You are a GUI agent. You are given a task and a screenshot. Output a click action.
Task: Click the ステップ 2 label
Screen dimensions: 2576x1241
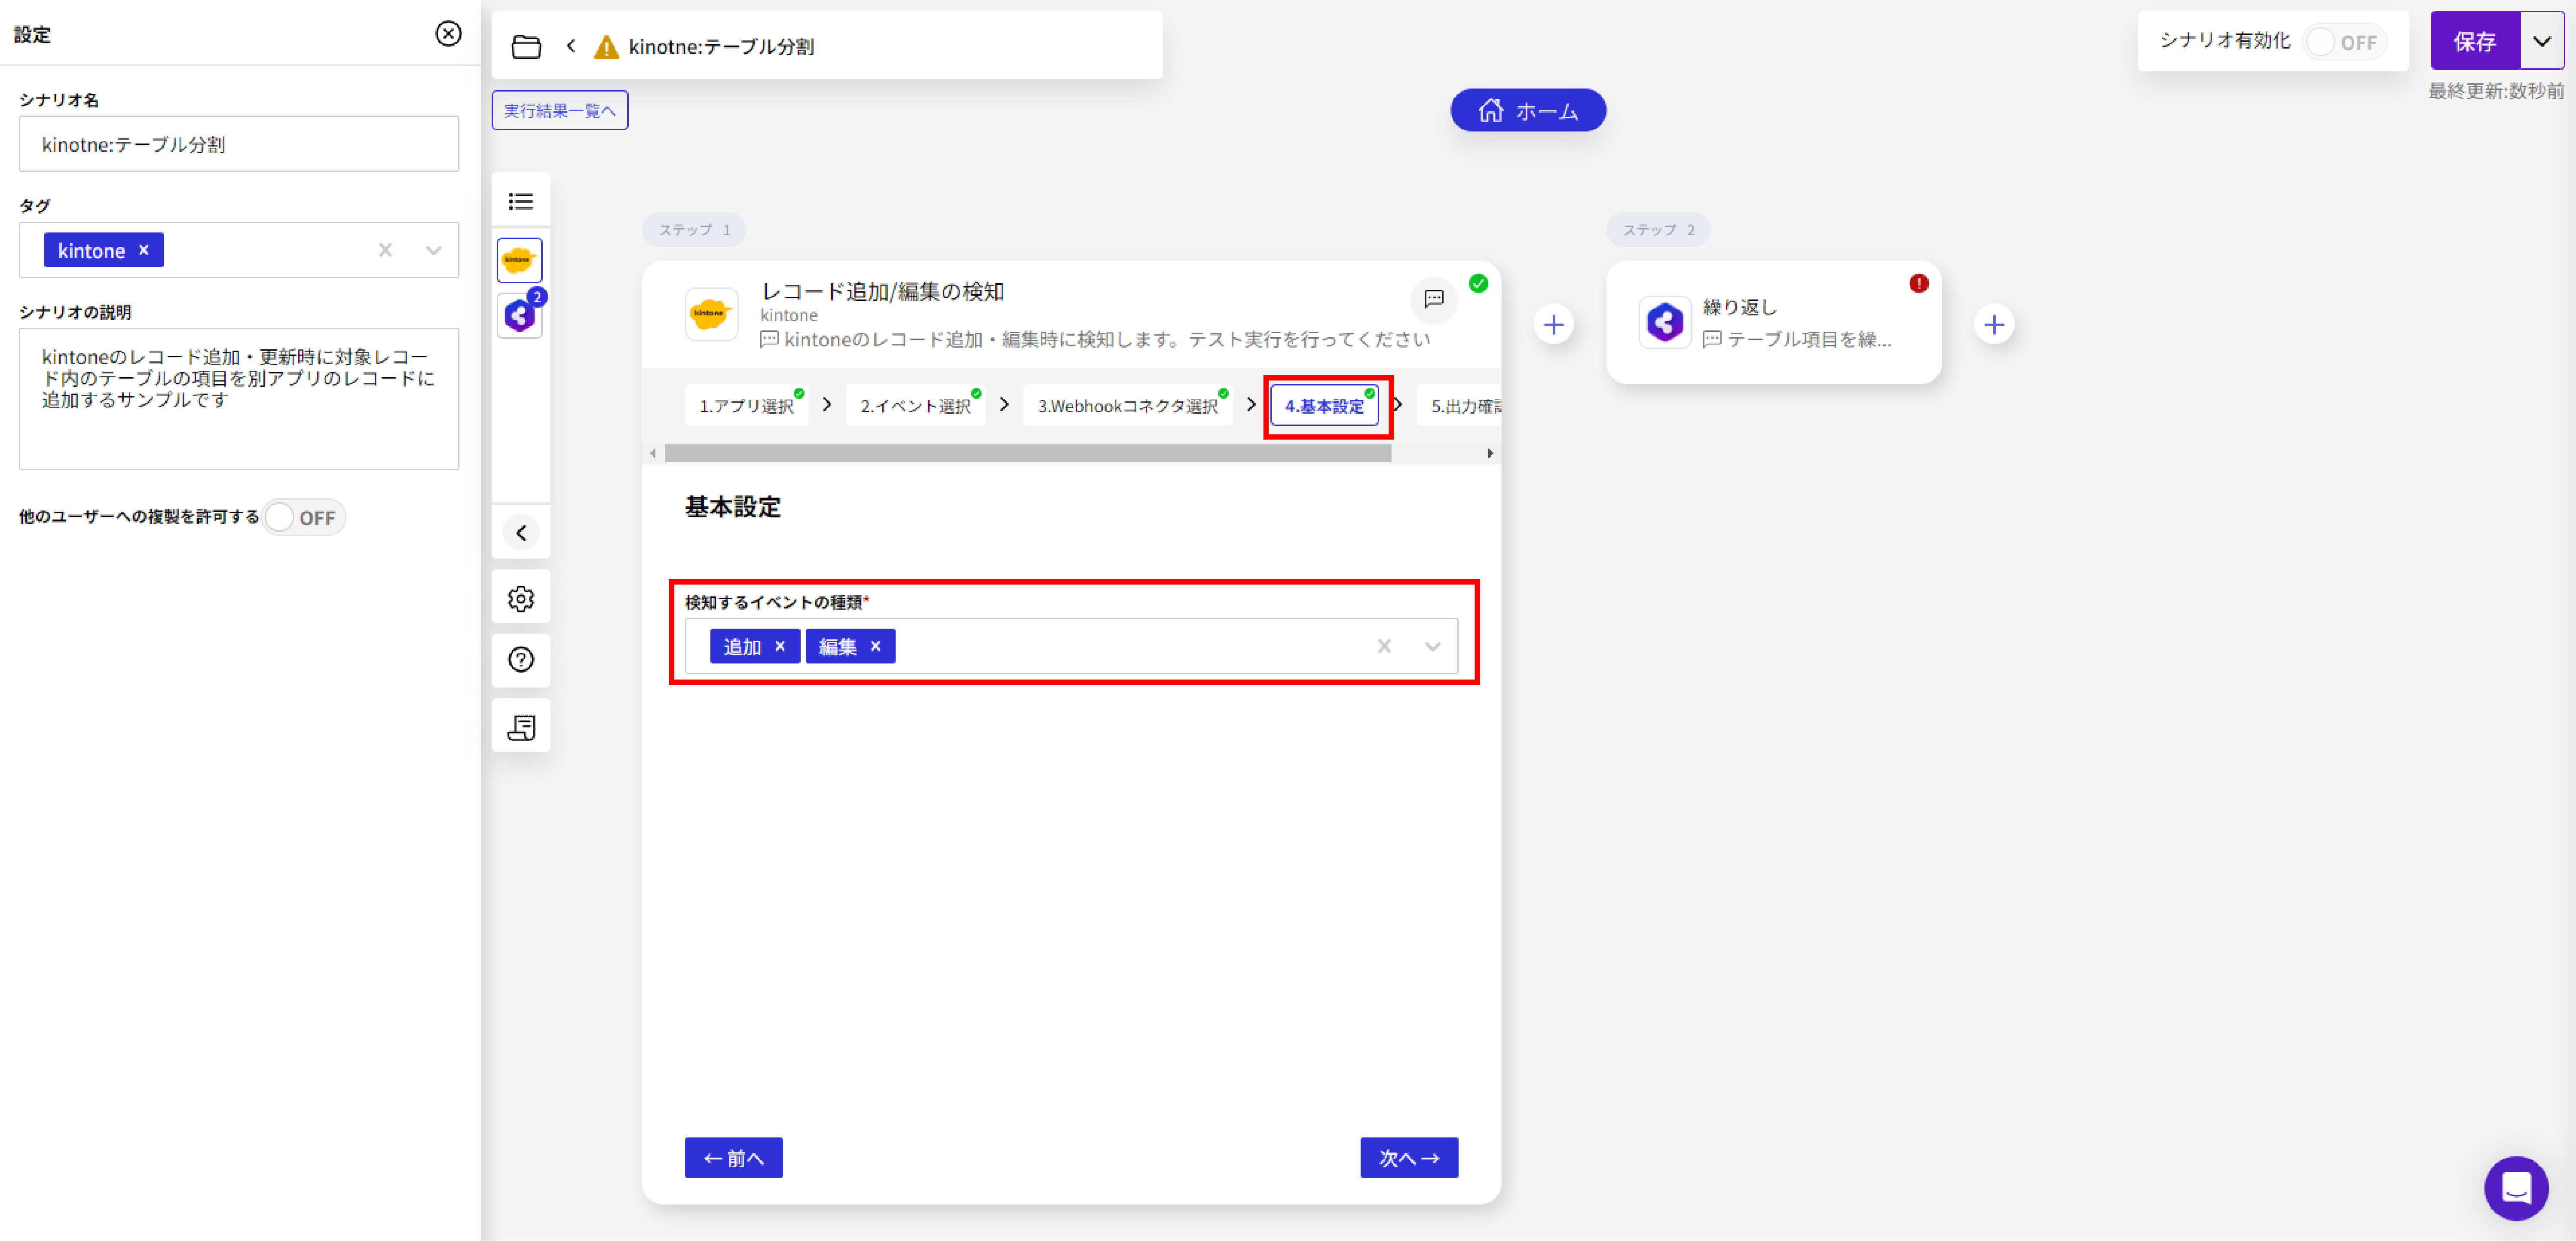click(1658, 230)
